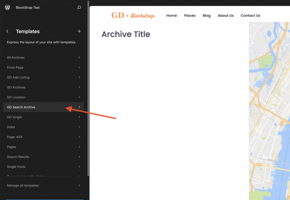
Task: Click the Contact Us navigation link
Action: pyautogui.click(x=251, y=16)
